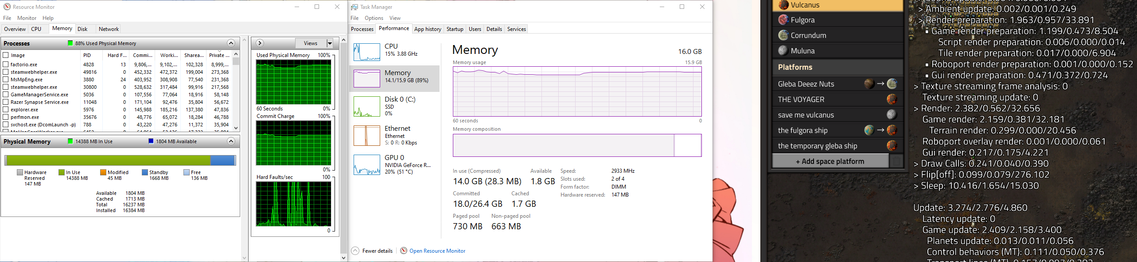The image size is (1137, 262).
Task: Select Ethernet in Task Manager sidebar
Action: click(x=394, y=135)
